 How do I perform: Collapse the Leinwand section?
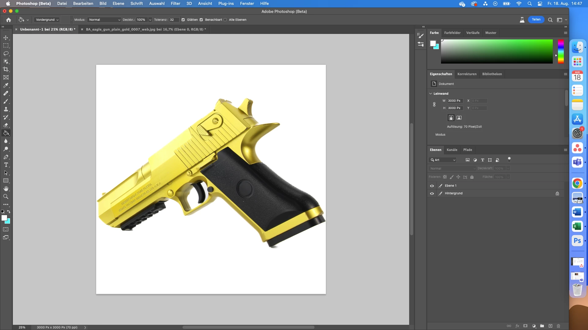[x=431, y=94]
